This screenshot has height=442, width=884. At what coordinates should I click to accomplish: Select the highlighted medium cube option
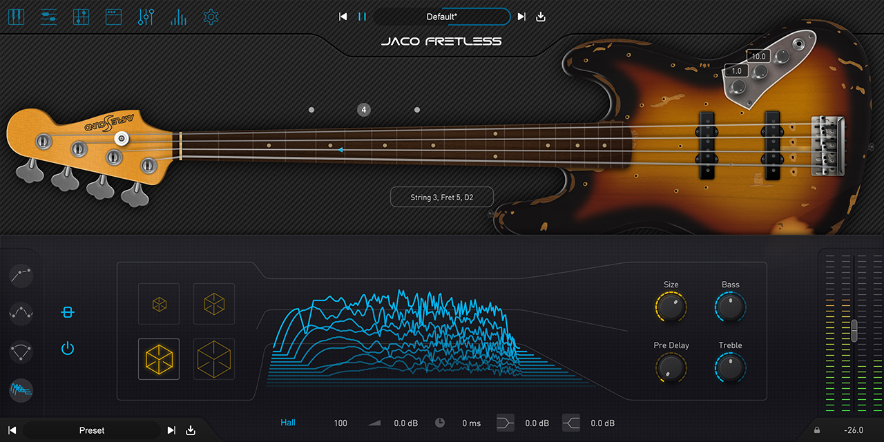(x=159, y=359)
